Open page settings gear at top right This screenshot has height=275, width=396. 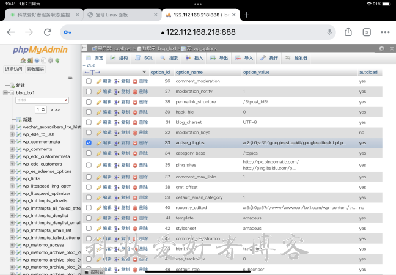tap(381, 48)
